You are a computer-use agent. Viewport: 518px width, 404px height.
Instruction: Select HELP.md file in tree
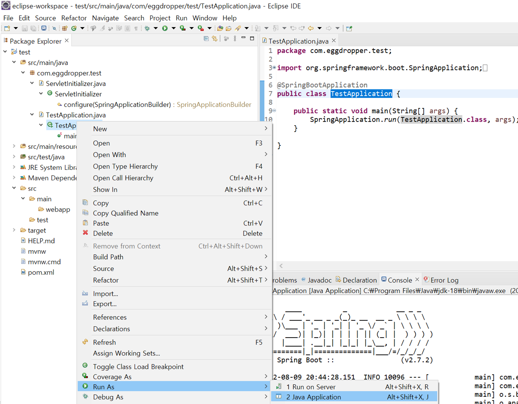click(x=41, y=241)
